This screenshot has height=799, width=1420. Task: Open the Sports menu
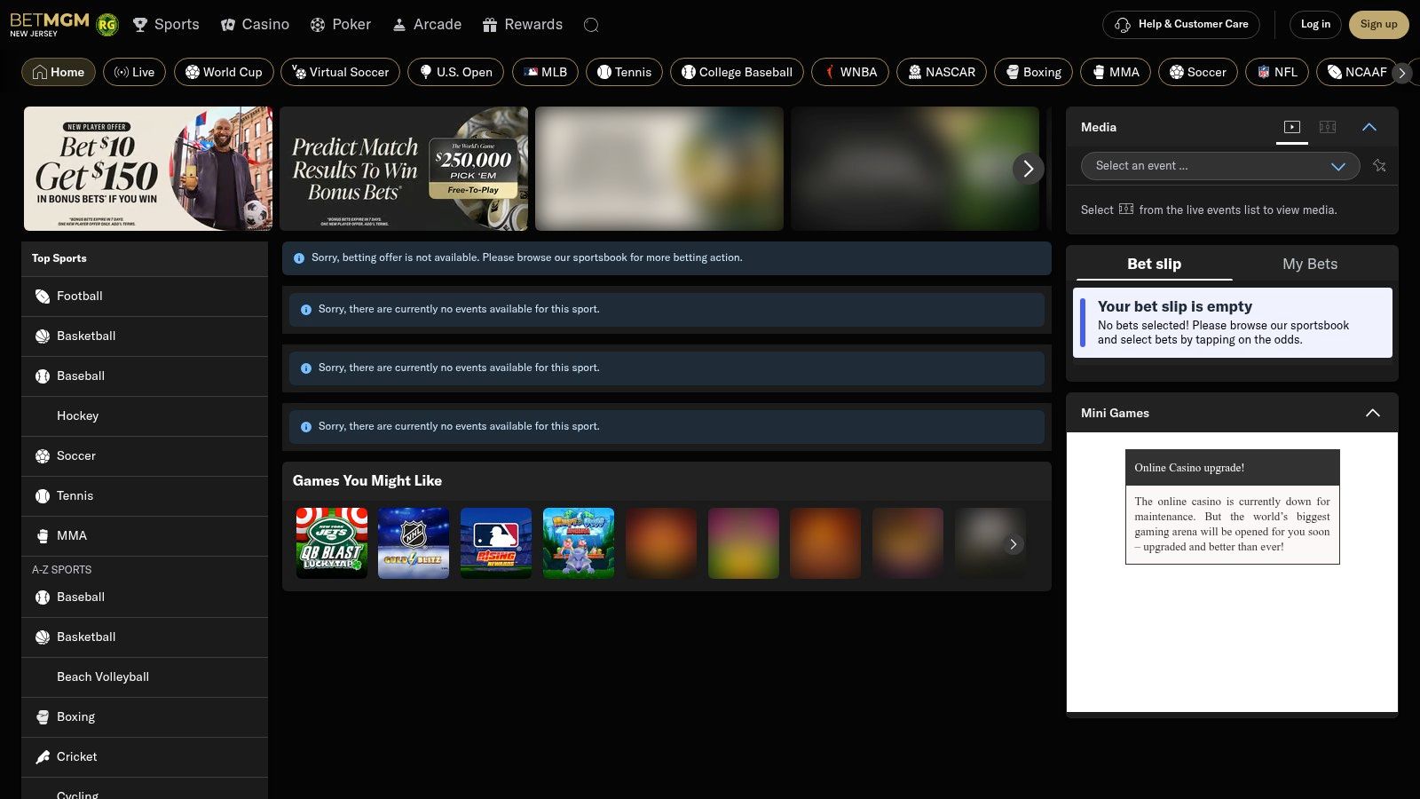tap(166, 25)
